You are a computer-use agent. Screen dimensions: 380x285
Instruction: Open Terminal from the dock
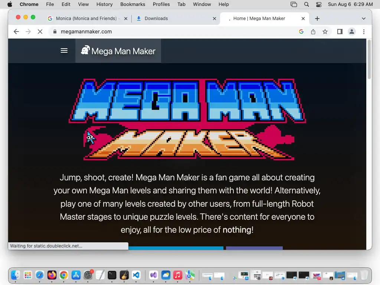tap(112, 275)
